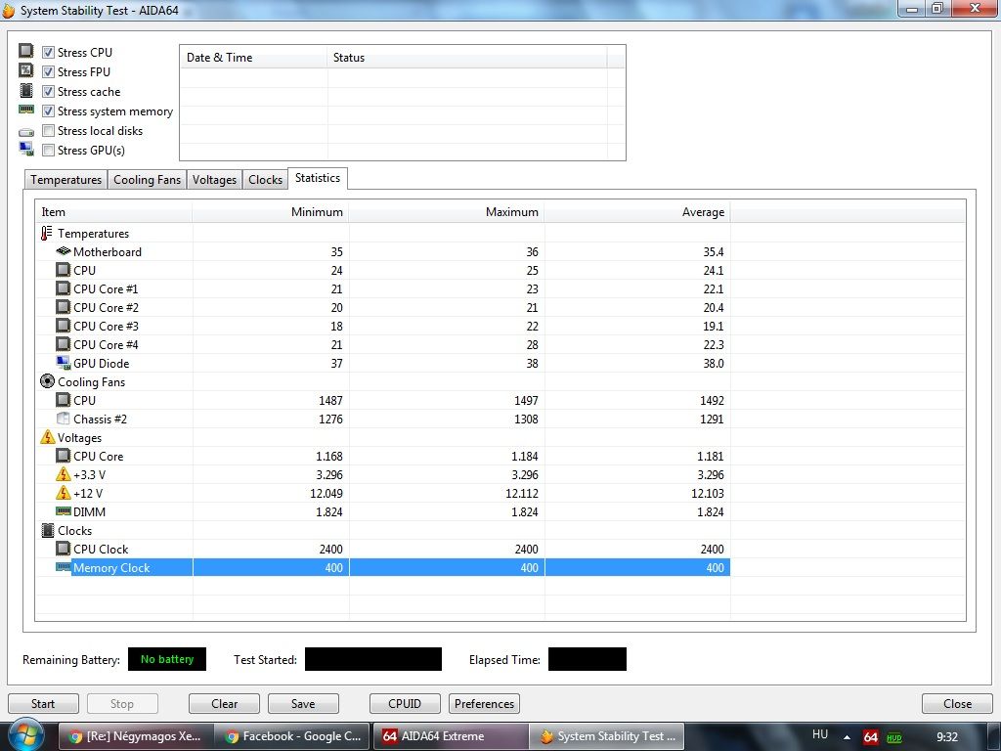The width and height of the screenshot is (1001, 751).
Task: Click the CPU Core voltage icon
Action: (x=64, y=456)
